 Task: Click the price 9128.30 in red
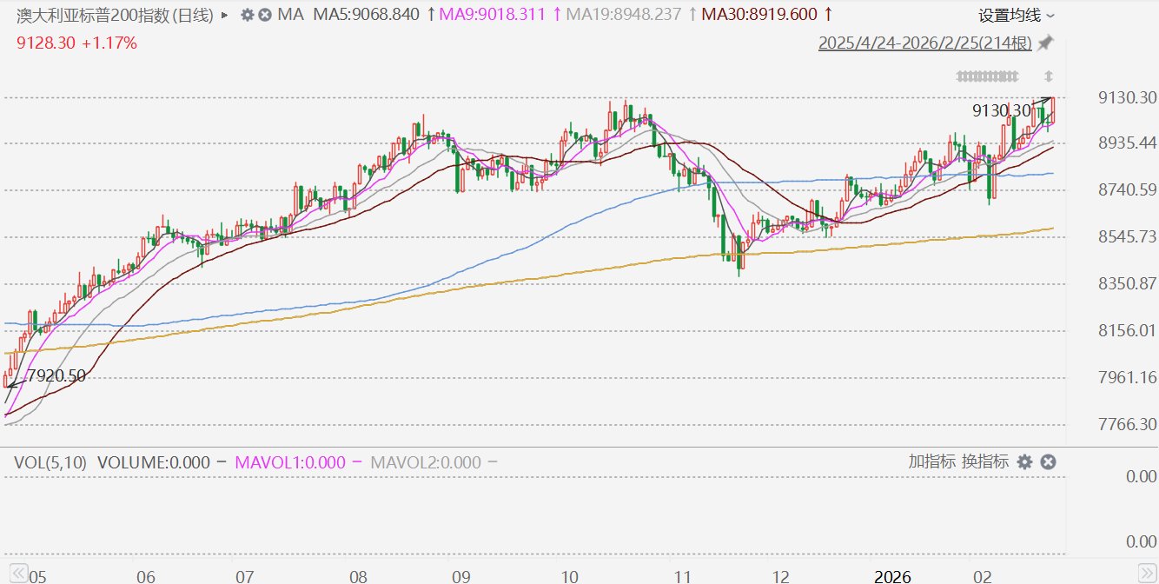point(46,43)
